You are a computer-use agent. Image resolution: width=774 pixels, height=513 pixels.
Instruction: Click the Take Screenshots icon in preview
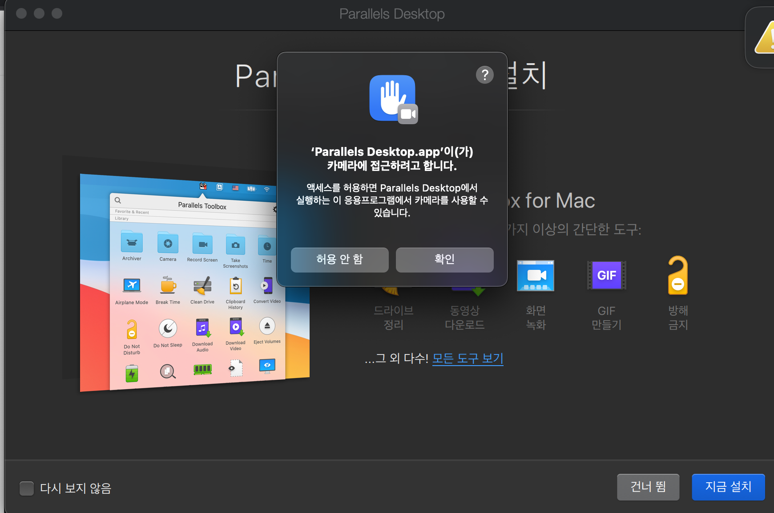tap(235, 245)
